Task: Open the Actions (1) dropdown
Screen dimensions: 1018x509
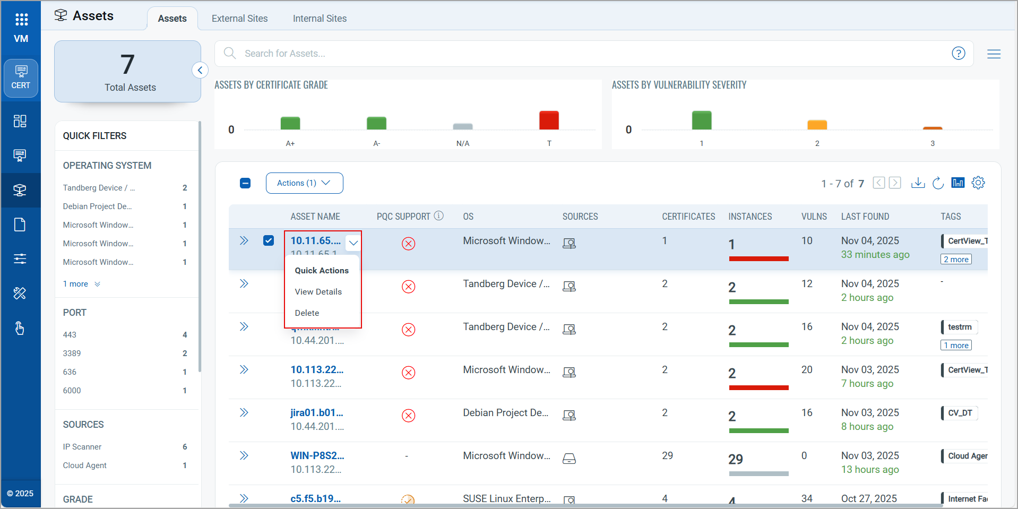Action: pos(304,183)
